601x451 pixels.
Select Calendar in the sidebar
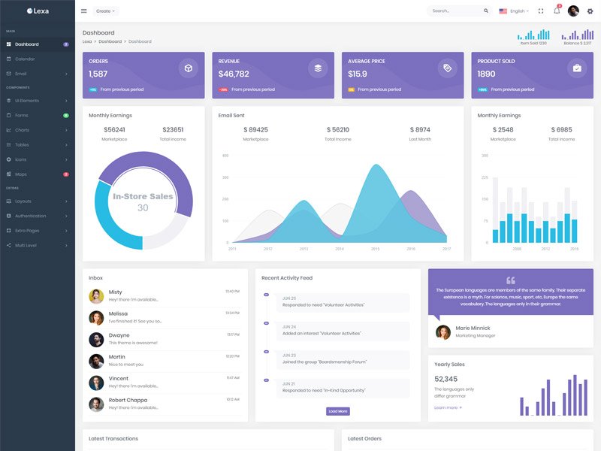tap(38, 59)
